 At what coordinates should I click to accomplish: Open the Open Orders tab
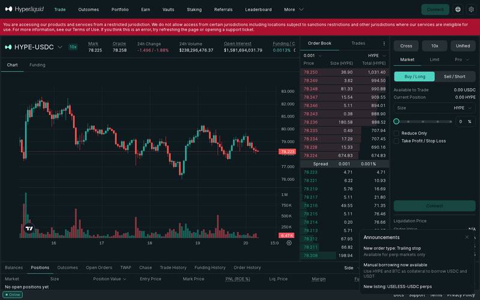click(x=99, y=268)
